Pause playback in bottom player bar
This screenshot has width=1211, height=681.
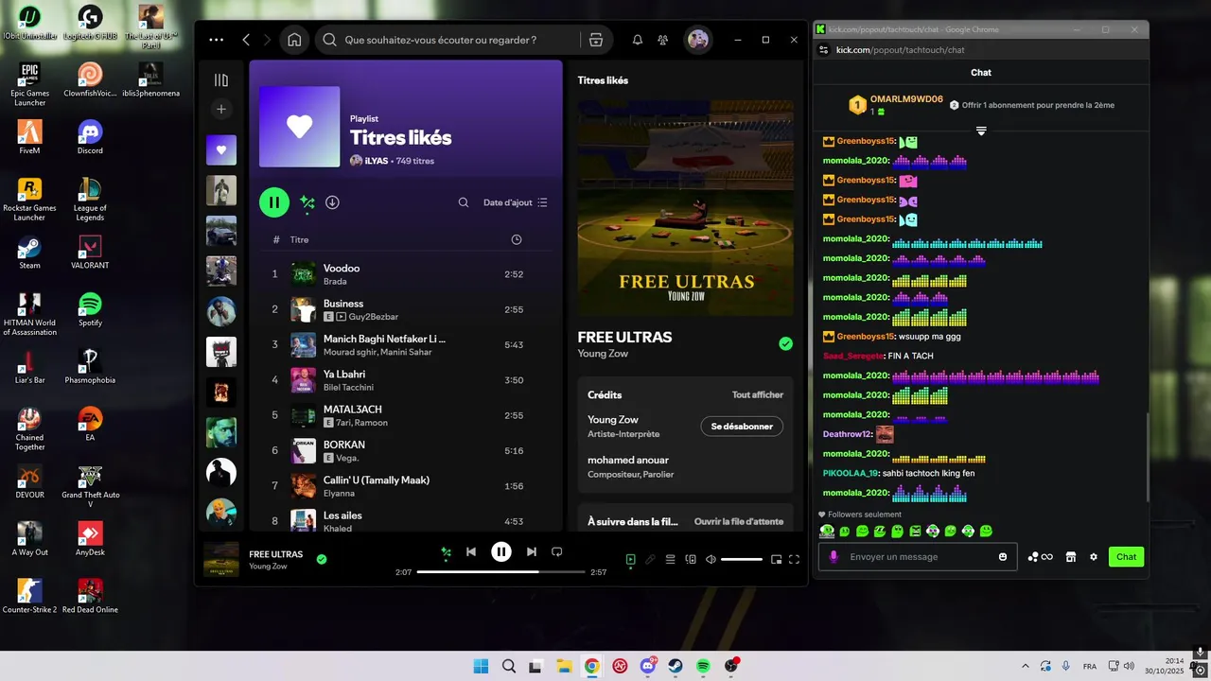tap(501, 551)
